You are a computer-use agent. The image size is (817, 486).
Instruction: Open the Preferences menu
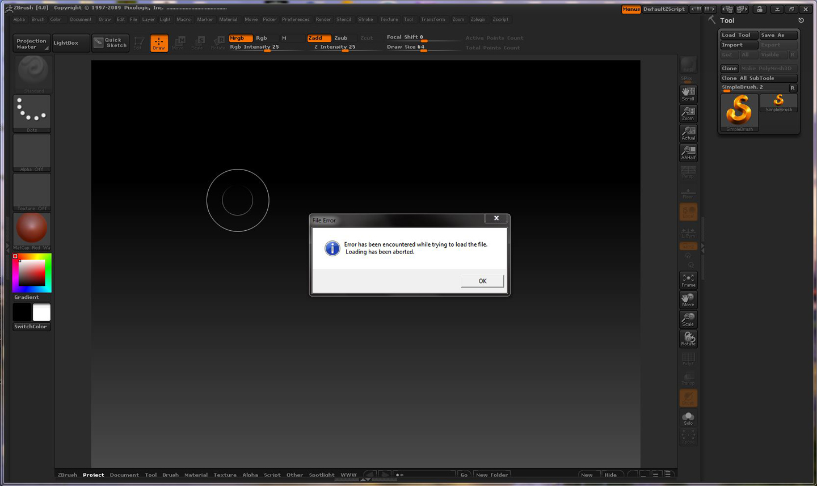[296, 19]
